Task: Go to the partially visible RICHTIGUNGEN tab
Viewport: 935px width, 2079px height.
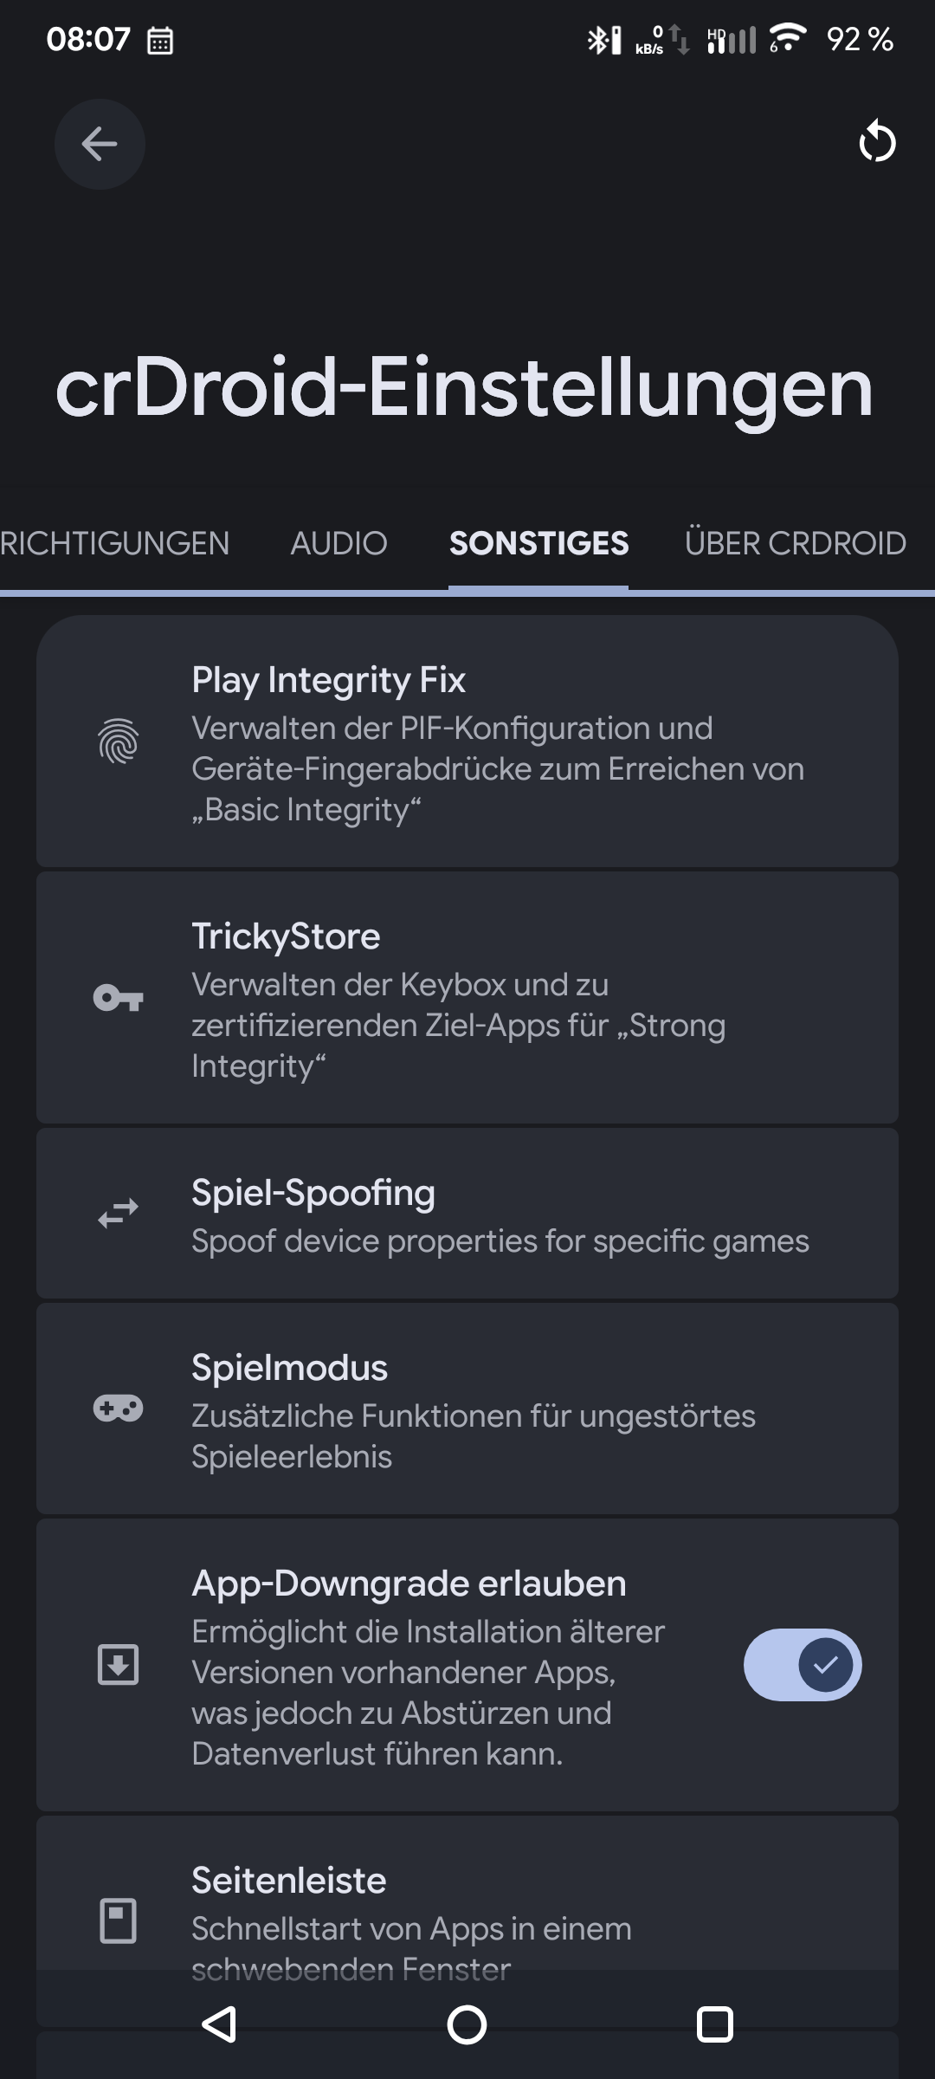Action: 114,544
